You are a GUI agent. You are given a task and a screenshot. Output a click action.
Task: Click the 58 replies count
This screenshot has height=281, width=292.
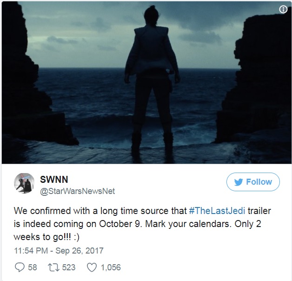coord(33,268)
